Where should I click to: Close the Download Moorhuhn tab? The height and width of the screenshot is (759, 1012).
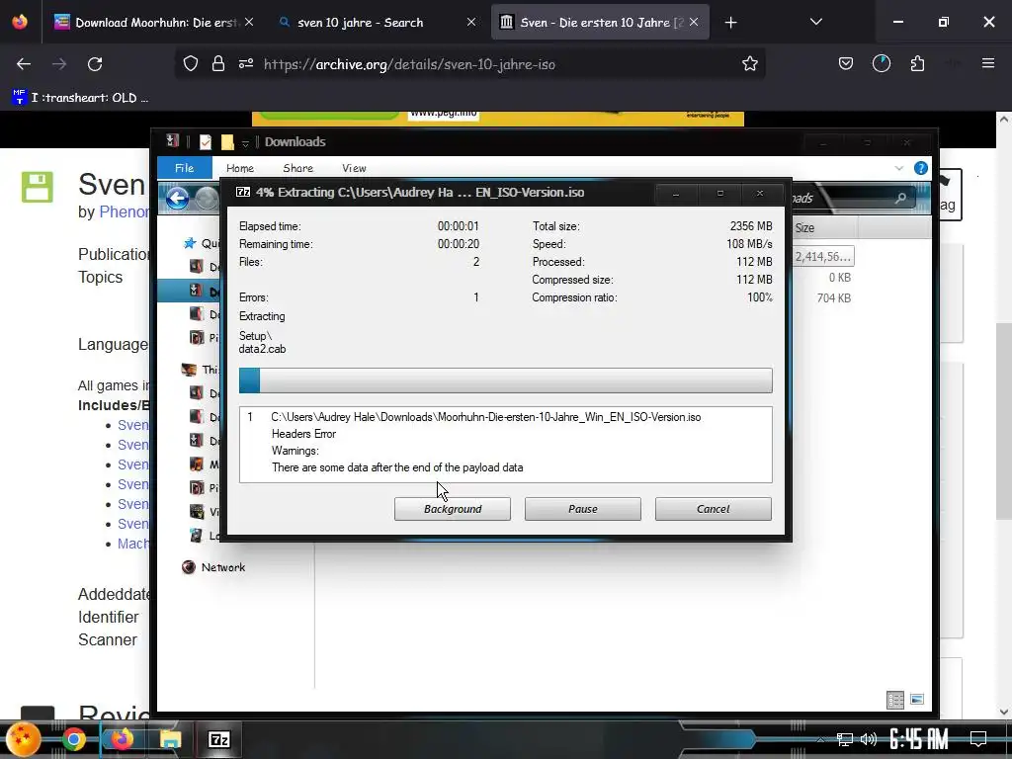click(x=249, y=23)
